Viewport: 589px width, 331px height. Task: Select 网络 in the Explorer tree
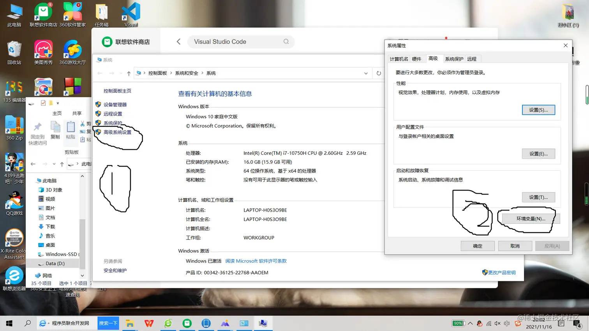click(47, 275)
